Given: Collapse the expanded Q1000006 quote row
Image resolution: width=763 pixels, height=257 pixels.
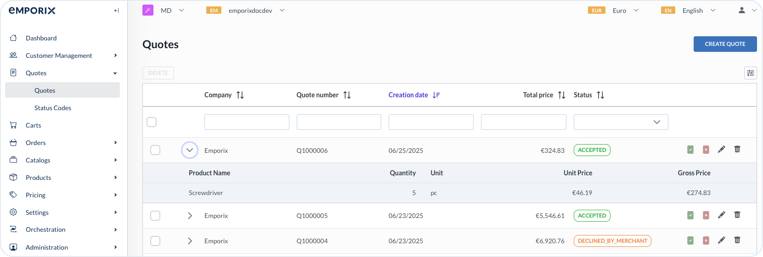Looking at the screenshot, I should pyautogui.click(x=190, y=150).
